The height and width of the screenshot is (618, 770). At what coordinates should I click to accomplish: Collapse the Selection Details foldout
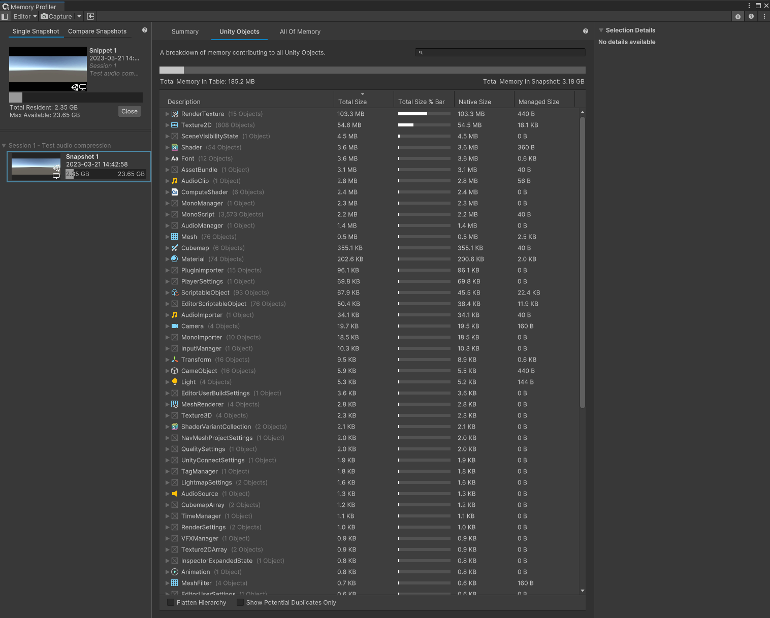click(x=601, y=30)
